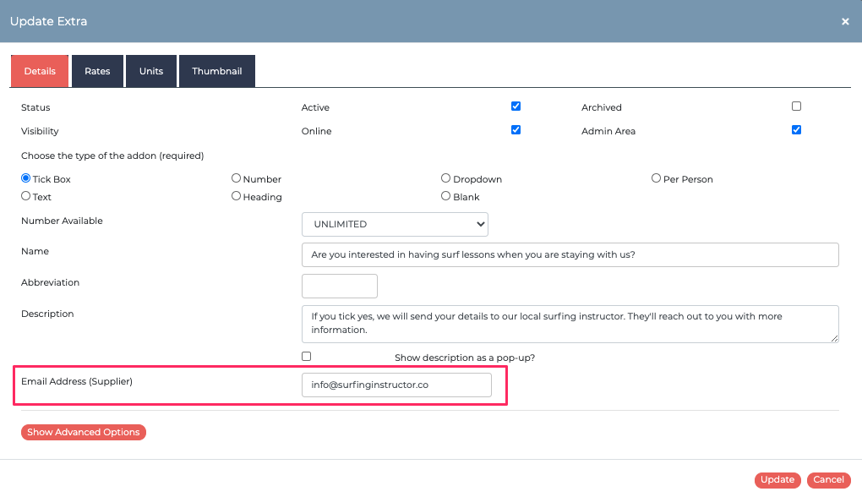
Task: Click the Status label
Action: click(x=35, y=107)
